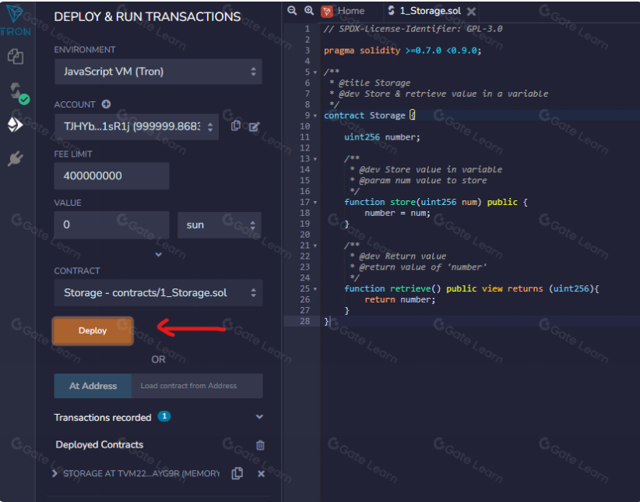Expand the deployed STORAGE contract instance
The image size is (640, 502).
point(55,473)
